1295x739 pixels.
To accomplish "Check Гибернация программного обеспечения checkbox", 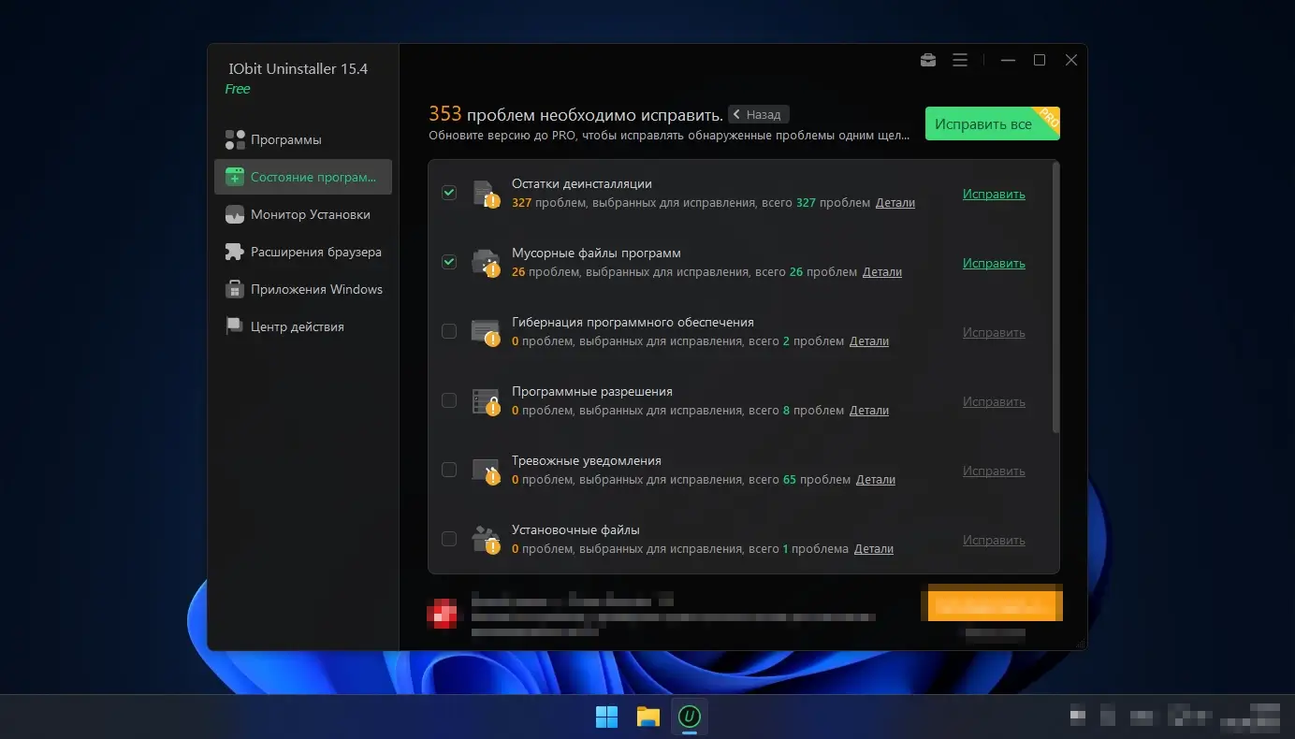I will (449, 331).
